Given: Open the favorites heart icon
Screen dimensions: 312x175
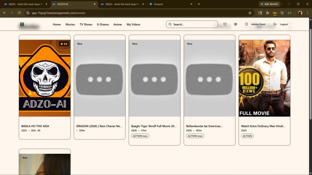Looking at the screenshot, I should 225,24.
